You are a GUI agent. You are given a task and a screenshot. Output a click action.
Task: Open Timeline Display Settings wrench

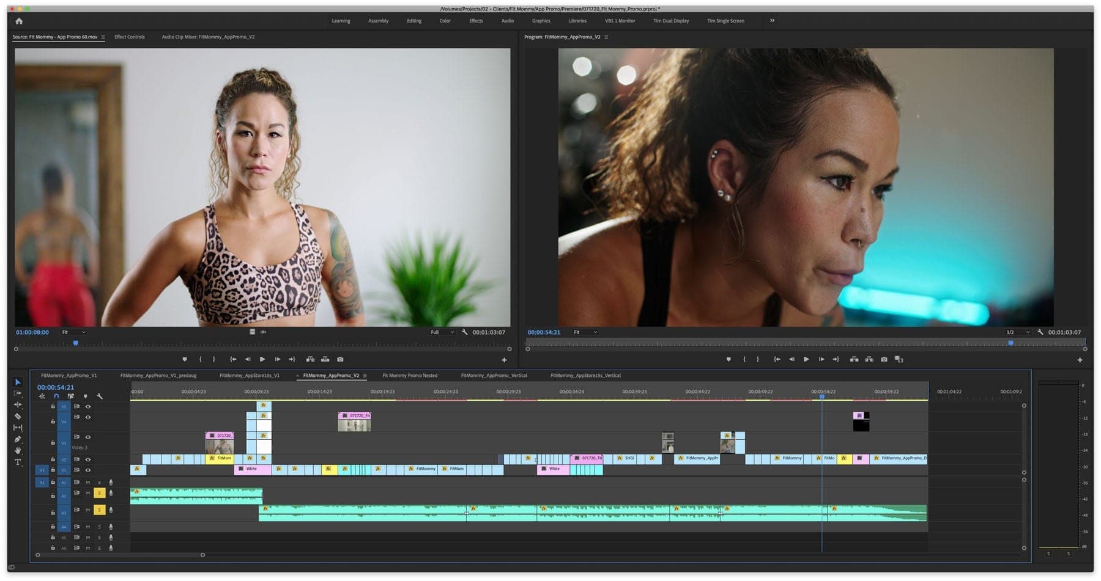coord(100,396)
